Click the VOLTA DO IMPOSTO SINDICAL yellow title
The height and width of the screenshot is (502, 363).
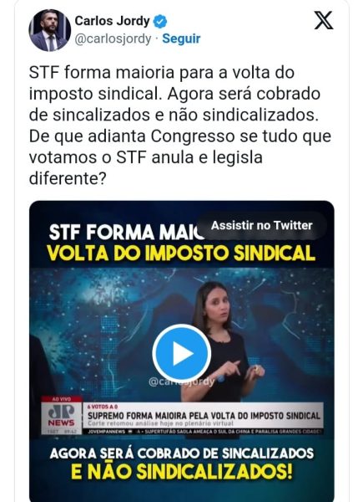point(181,254)
